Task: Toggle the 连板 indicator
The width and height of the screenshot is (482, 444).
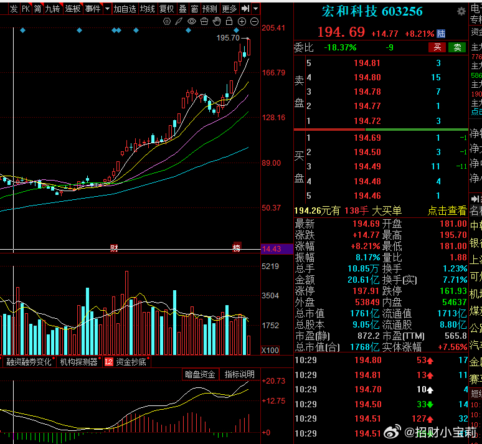Action: coord(73,9)
